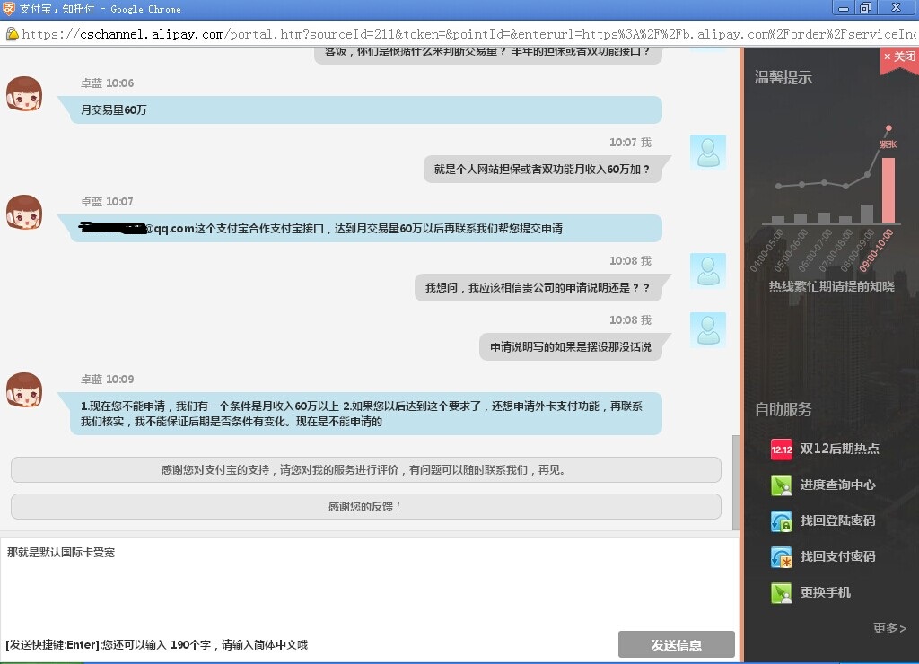Click the 双12后期热点 icon
The height and width of the screenshot is (664, 919).
781,449
